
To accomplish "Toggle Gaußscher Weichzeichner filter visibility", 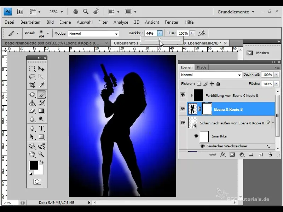I will coord(202,146).
